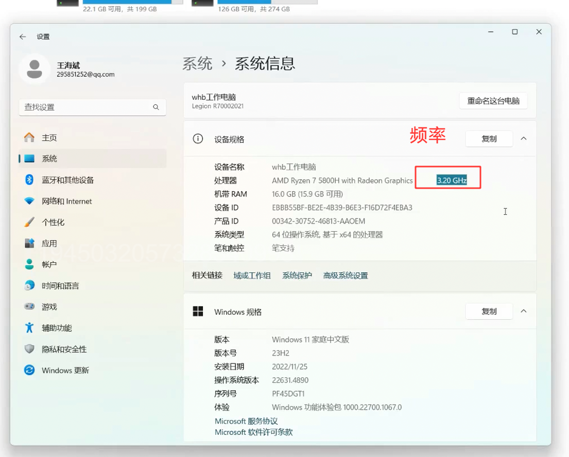569x457 pixels.
Task: Click the highlighted 3.20 GHz value
Action: pyautogui.click(x=452, y=180)
